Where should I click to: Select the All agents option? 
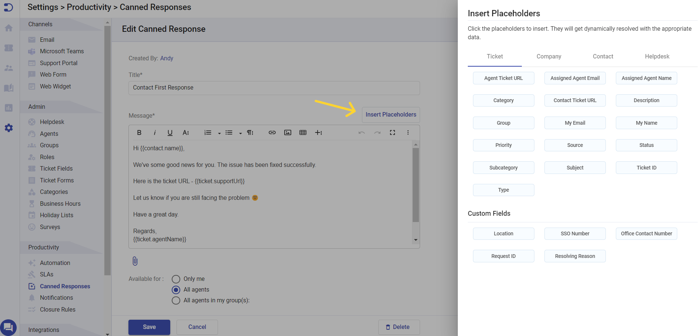point(176,289)
